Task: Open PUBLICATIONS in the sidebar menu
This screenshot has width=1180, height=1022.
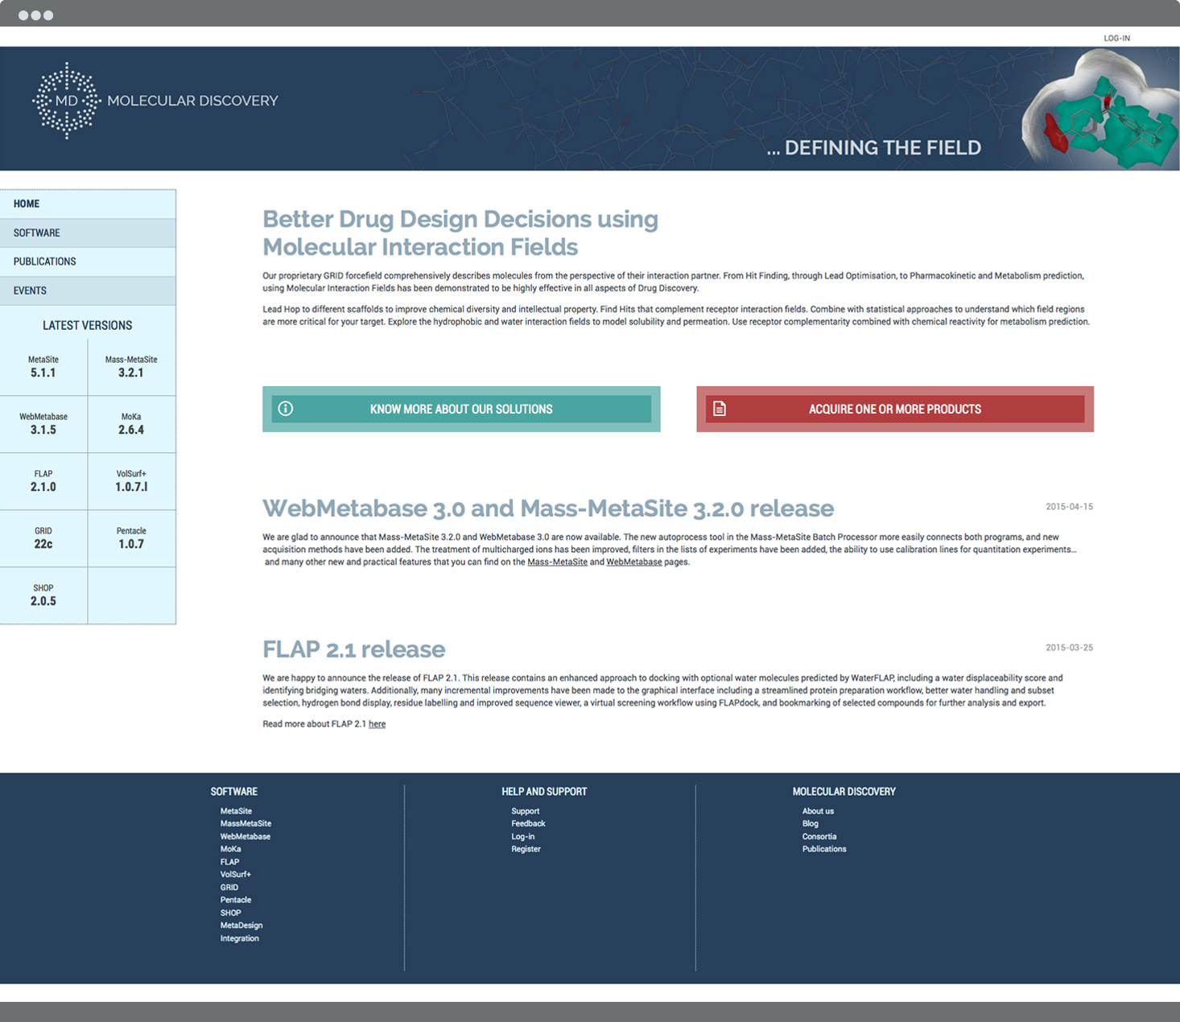Action: 88,262
